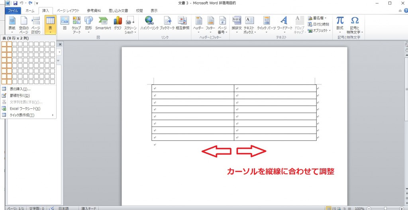The height and width of the screenshot is (210, 408).
Task: Open the 挨拶文 greeting text menu
Action: click(x=237, y=25)
